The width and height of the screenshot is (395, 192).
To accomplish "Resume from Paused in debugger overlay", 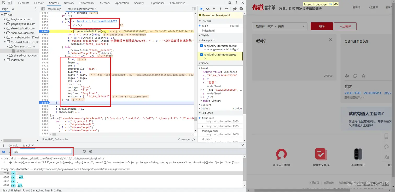I will pyautogui.click(x=331, y=4).
